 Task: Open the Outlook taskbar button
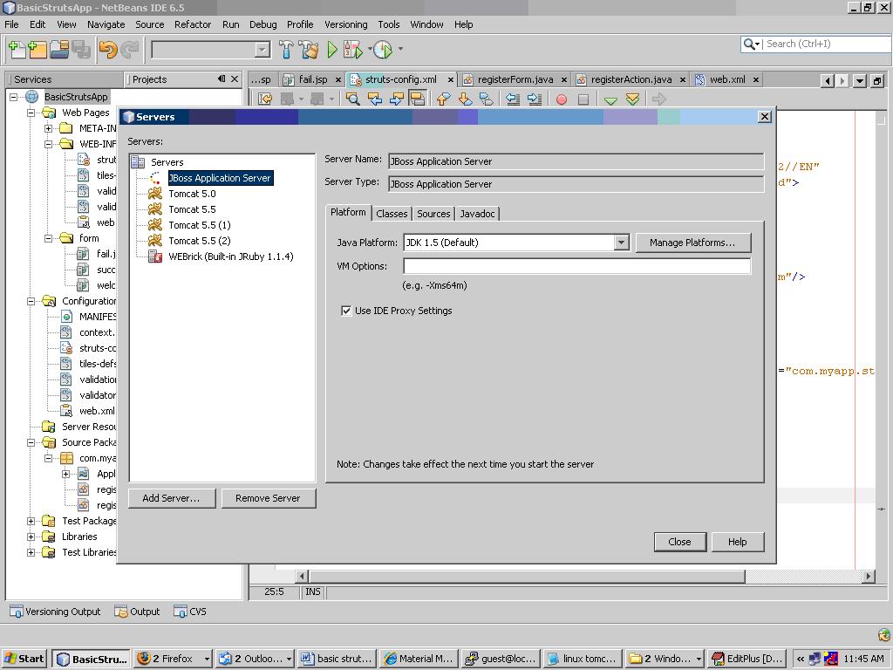(256, 660)
